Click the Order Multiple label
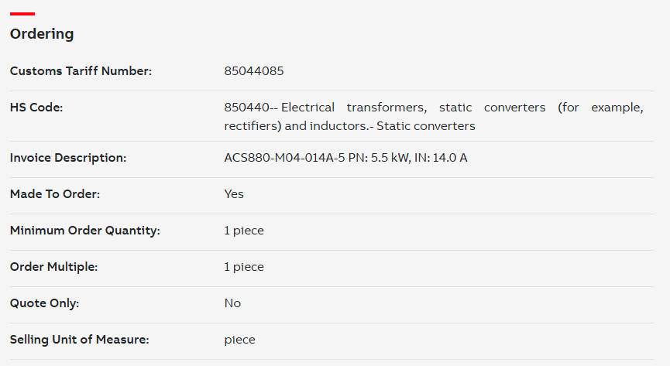This screenshot has height=366, width=670. pyautogui.click(x=54, y=267)
